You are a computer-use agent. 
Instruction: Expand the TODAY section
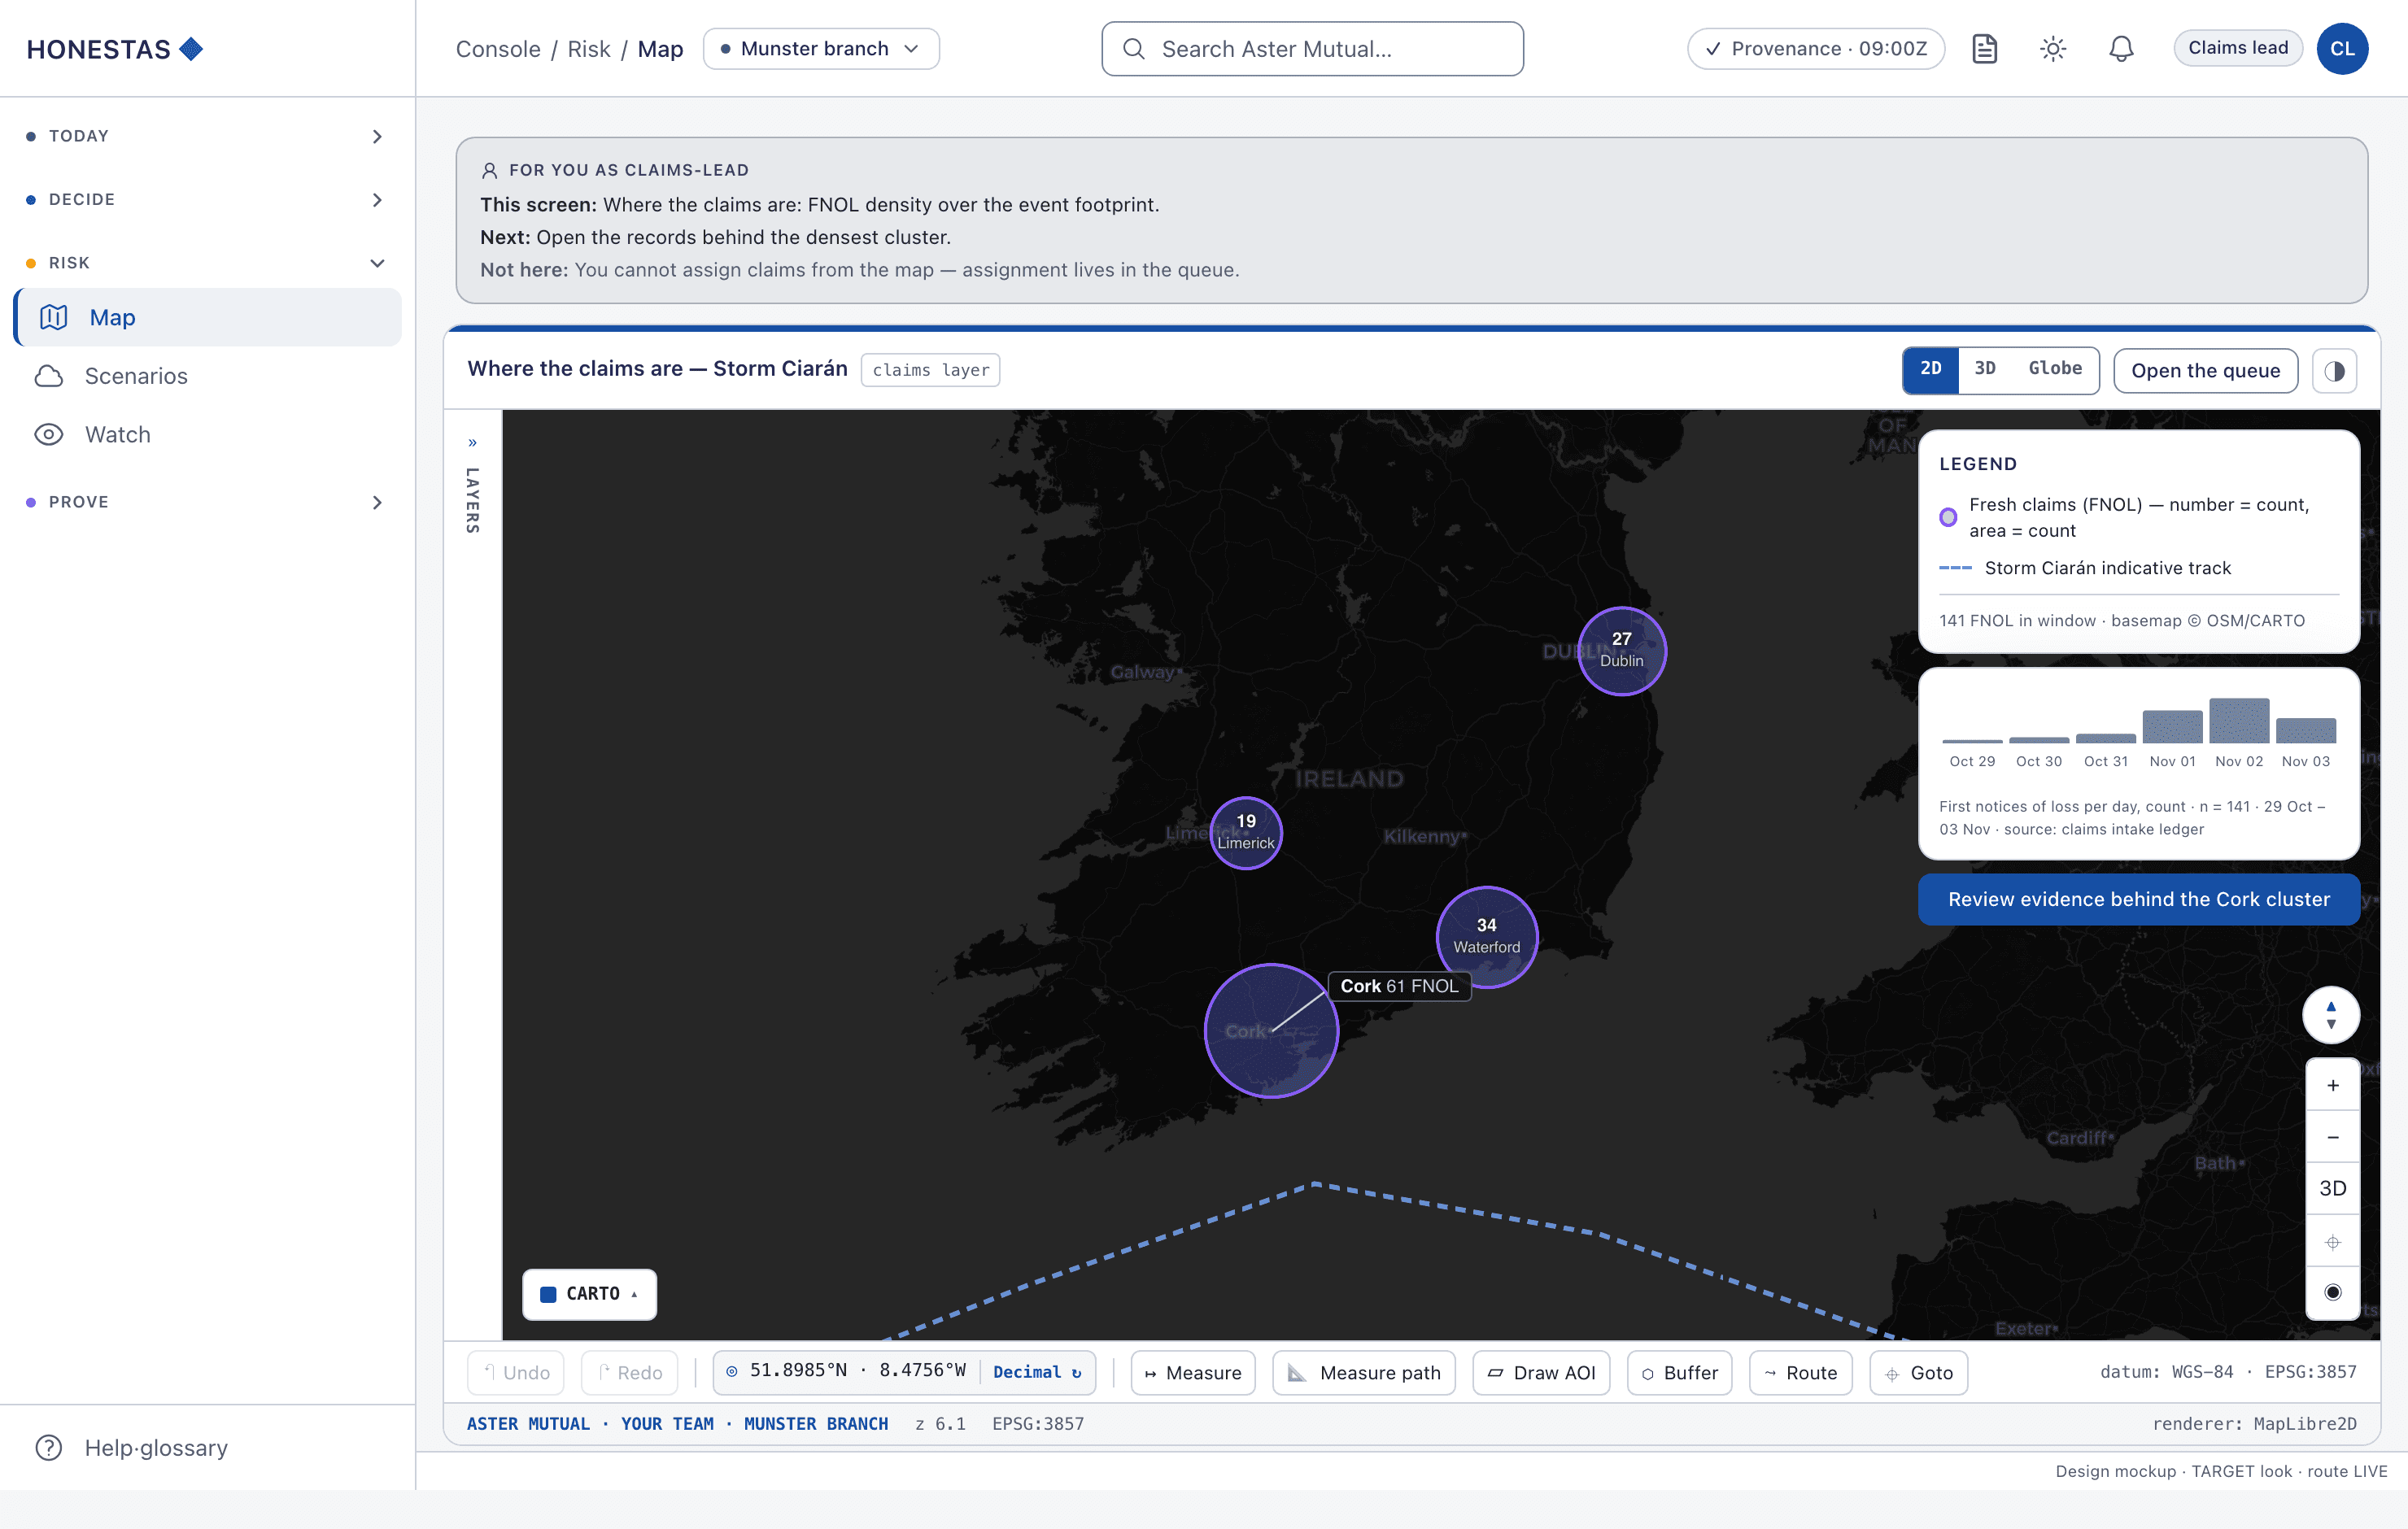[208, 136]
